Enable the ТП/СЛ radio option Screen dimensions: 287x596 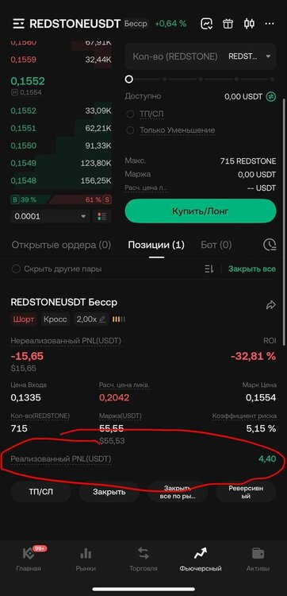(130, 114)
